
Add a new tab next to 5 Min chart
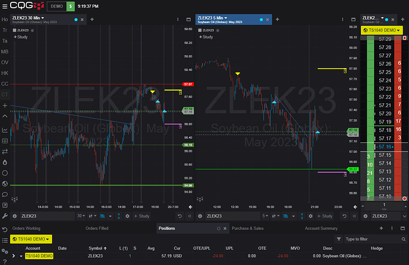click(277, 20)
